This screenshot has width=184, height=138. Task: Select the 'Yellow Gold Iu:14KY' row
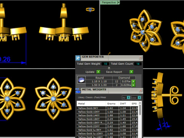[x=107, y=137]
